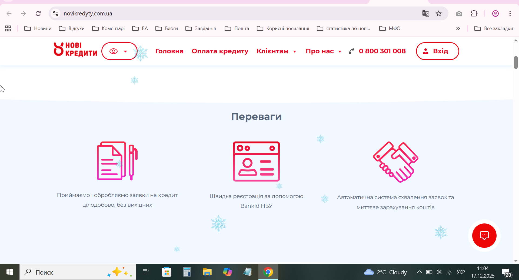Open the МФО bookmark folder
519x280 pixels.
(390, 28)
